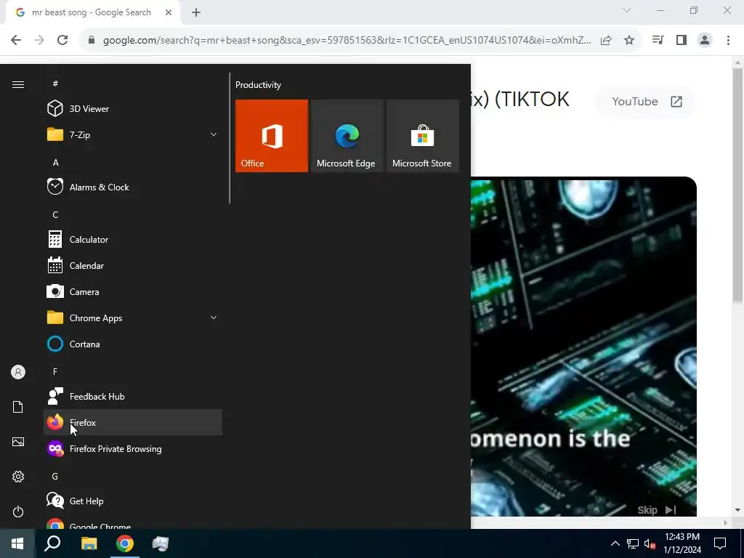Open a new Chrome tab

(x=196, y=12)
